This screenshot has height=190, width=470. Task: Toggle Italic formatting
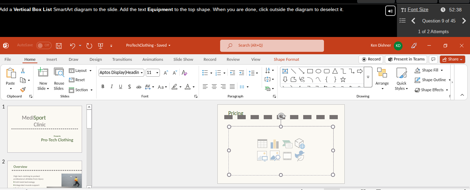[111, 87]
